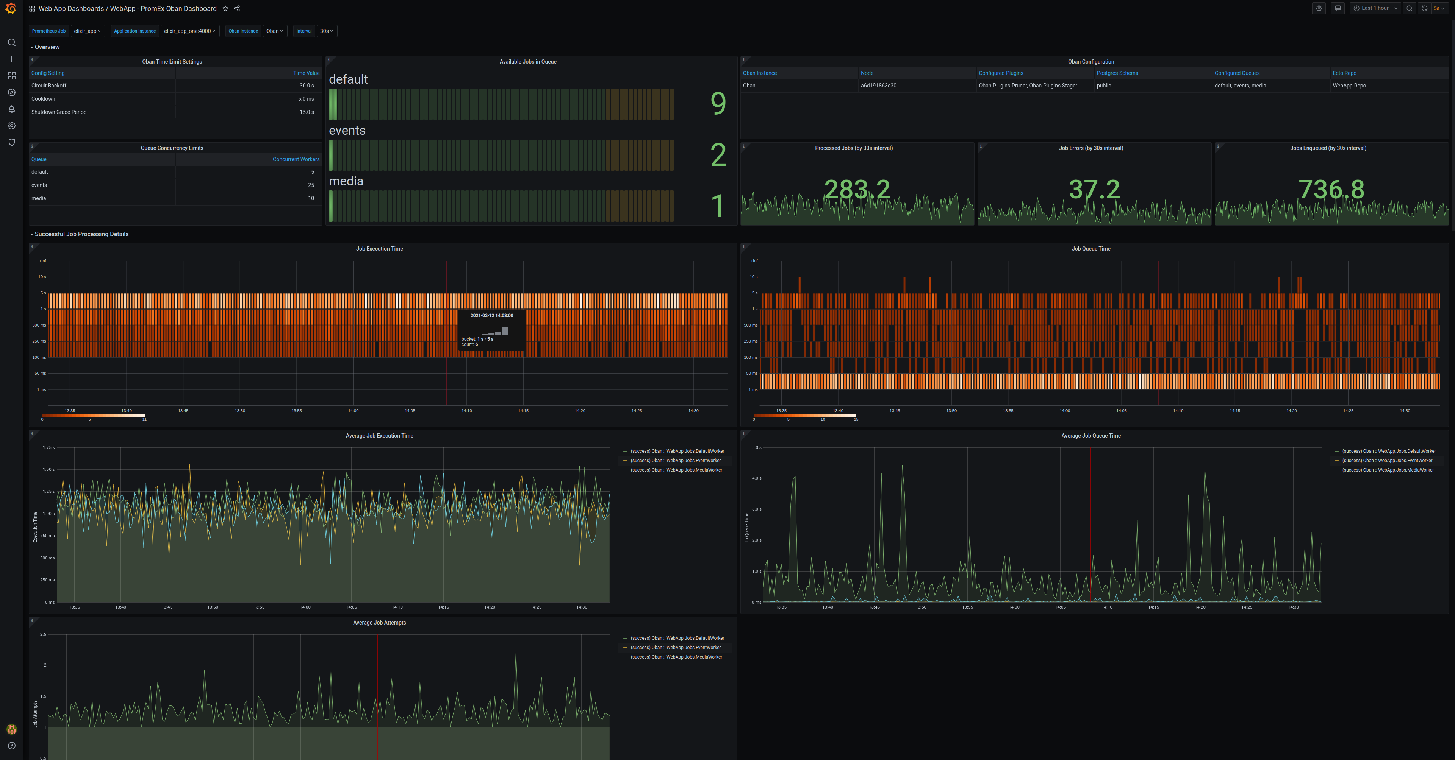This screenshot has width=1455, height=760.
Task: Click the Grafana home menu icon
Action: click(11, 8)
